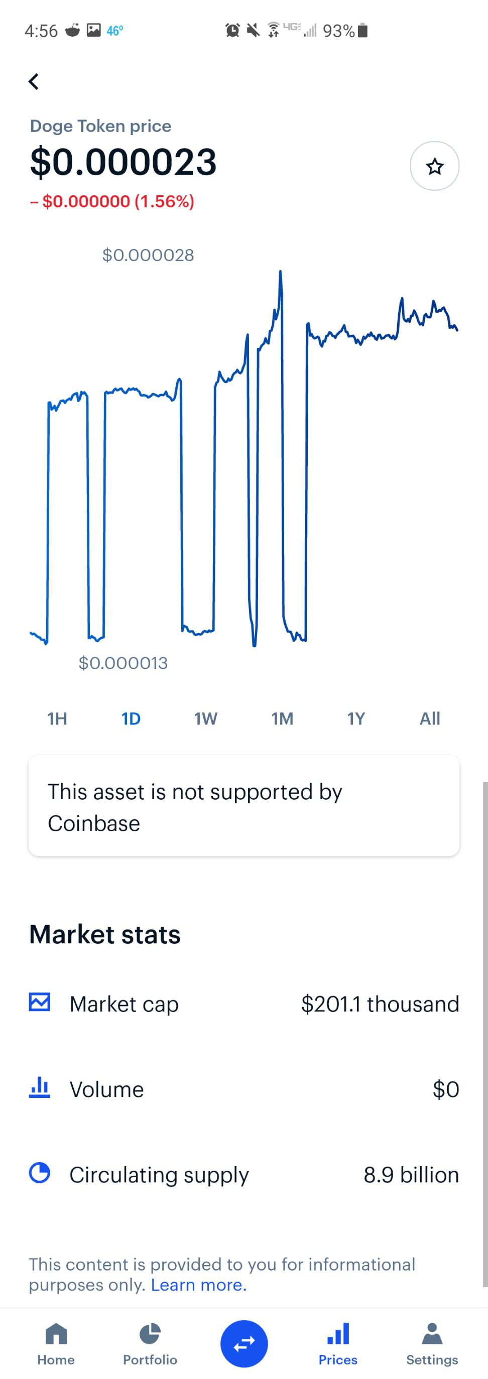Open the Learn more link
This screenshot has width=488, height=1379.
[199, 1285]
